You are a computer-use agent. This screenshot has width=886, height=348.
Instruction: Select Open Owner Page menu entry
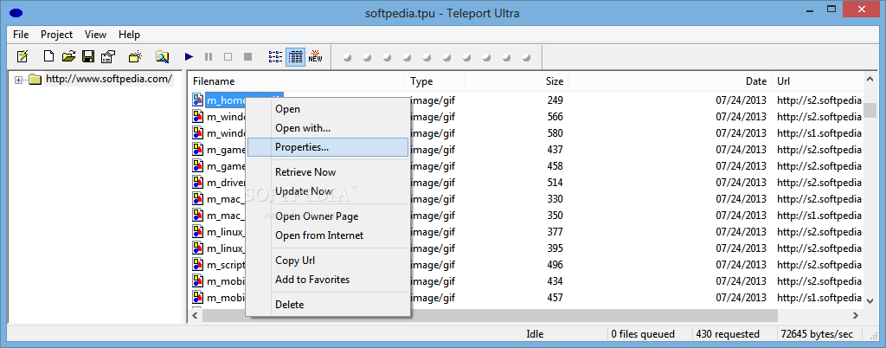click(328, 216)
